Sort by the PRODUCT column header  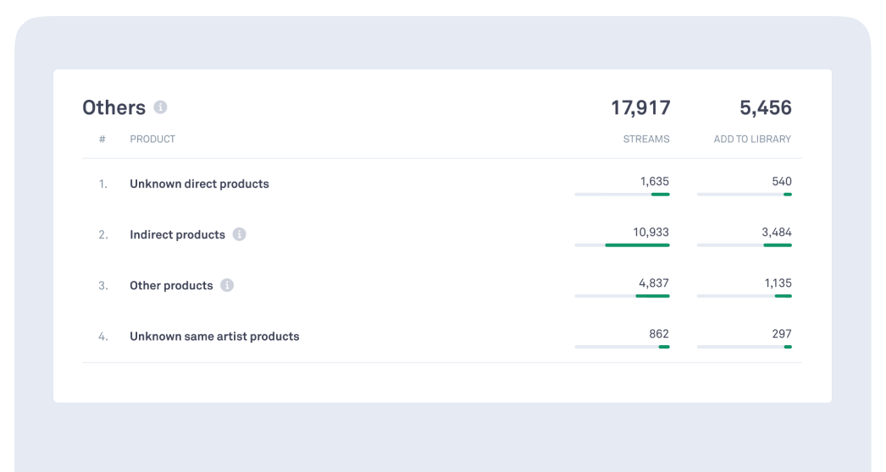pos(152,140)
